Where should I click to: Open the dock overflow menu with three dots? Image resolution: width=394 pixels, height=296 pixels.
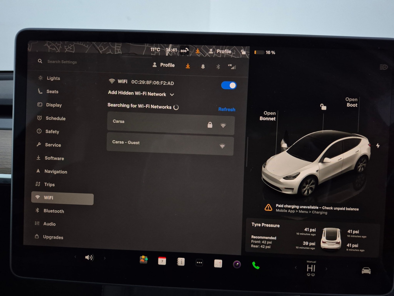click(199, 263)
